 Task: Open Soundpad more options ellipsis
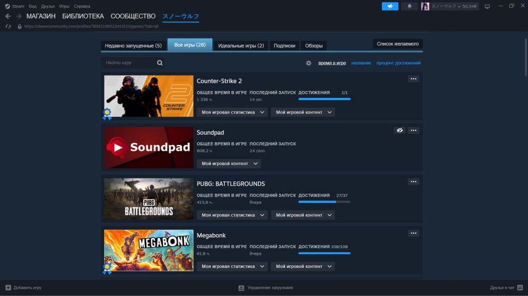pyautogui.click(x=413, y=131)
